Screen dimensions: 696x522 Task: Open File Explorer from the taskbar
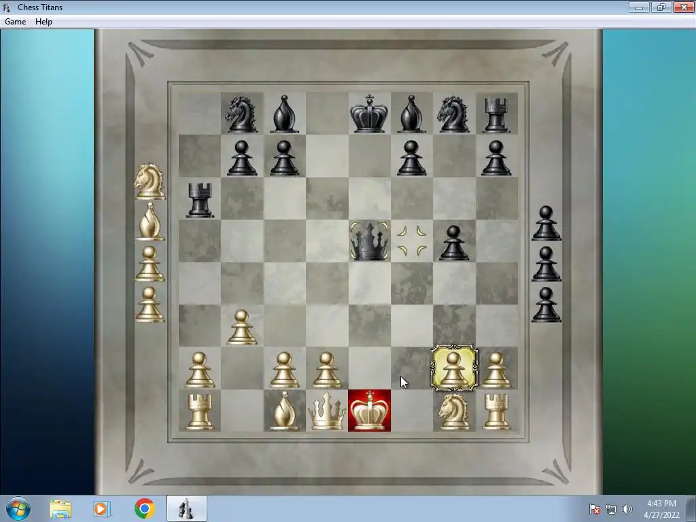coord(60,509)
